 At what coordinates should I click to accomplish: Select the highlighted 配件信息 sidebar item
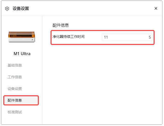click(21, 100)
